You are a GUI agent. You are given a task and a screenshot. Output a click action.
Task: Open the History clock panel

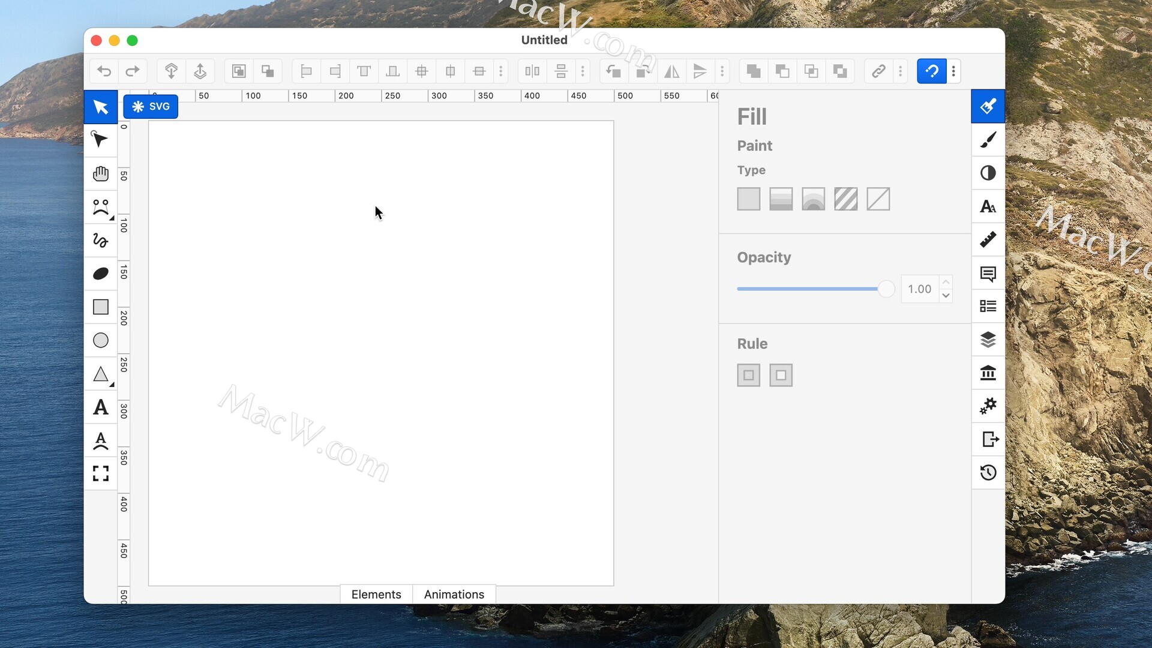tap(988, 473)
